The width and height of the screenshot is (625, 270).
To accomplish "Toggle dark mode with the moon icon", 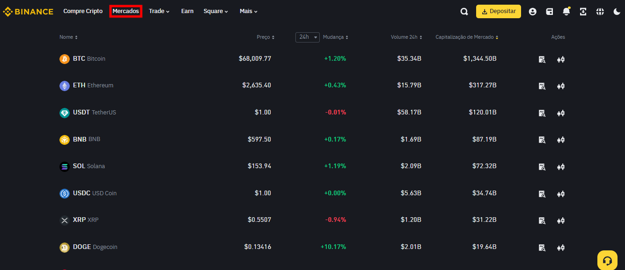I will pos(617,11).
